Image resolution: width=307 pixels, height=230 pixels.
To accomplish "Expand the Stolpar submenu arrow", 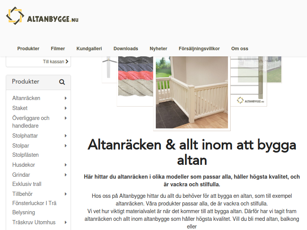I will 66,146.
